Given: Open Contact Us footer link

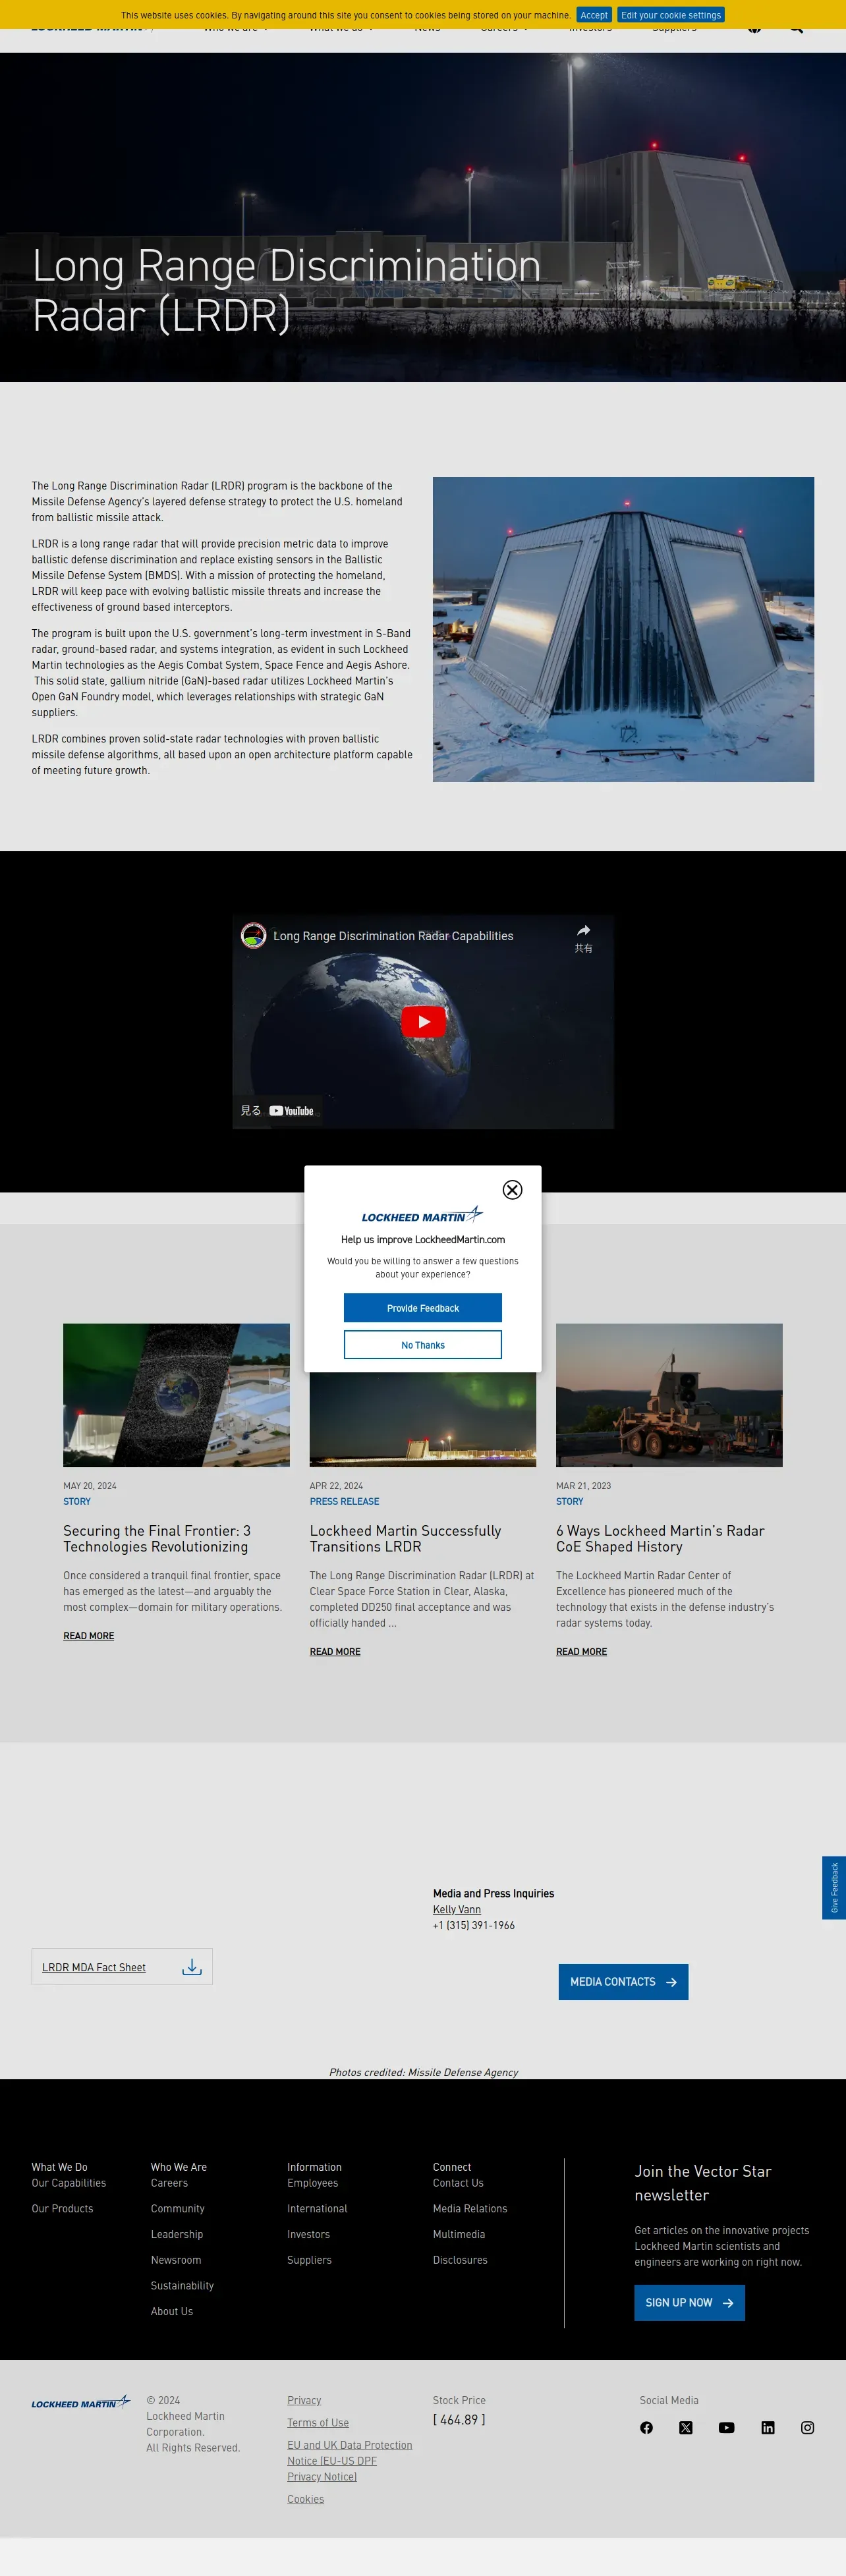Looking at the screenshot, I should 458,2183.
